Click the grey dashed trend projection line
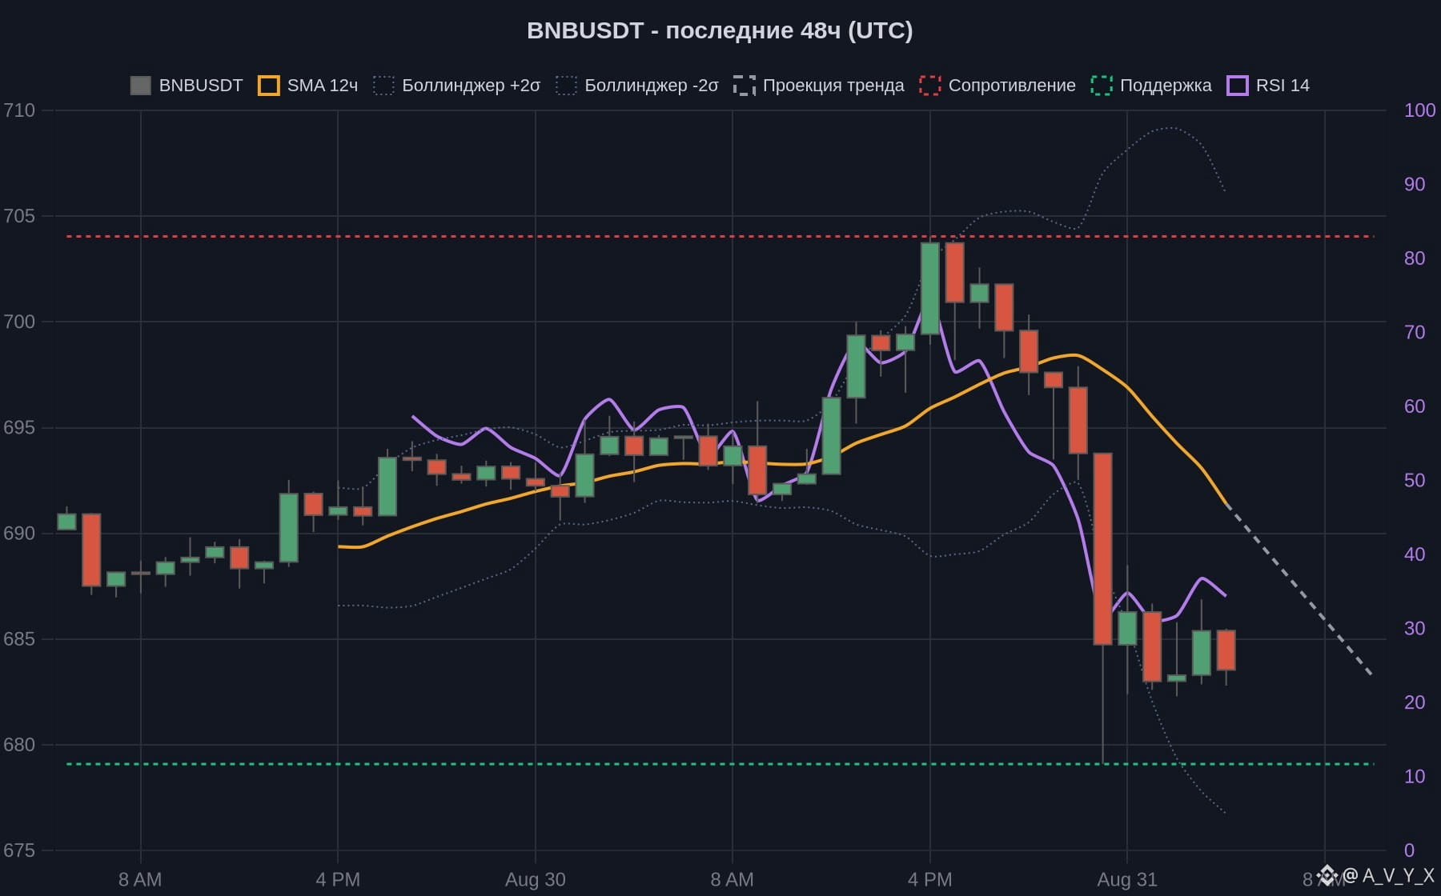 1300,590
